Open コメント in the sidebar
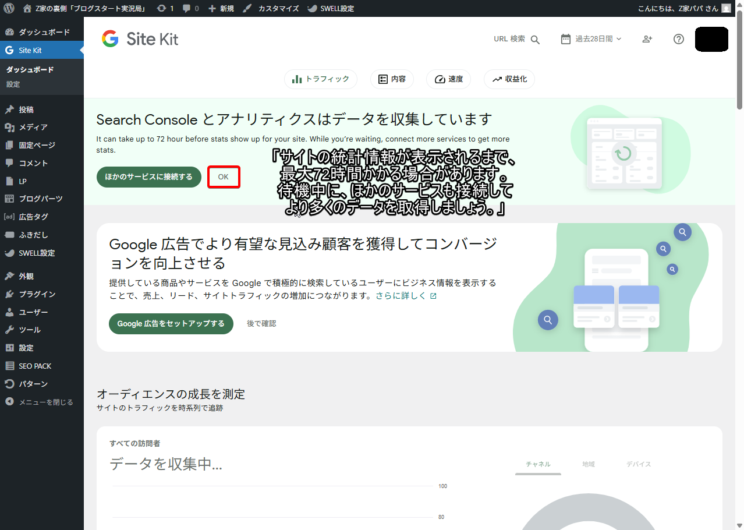 (42, 163)
